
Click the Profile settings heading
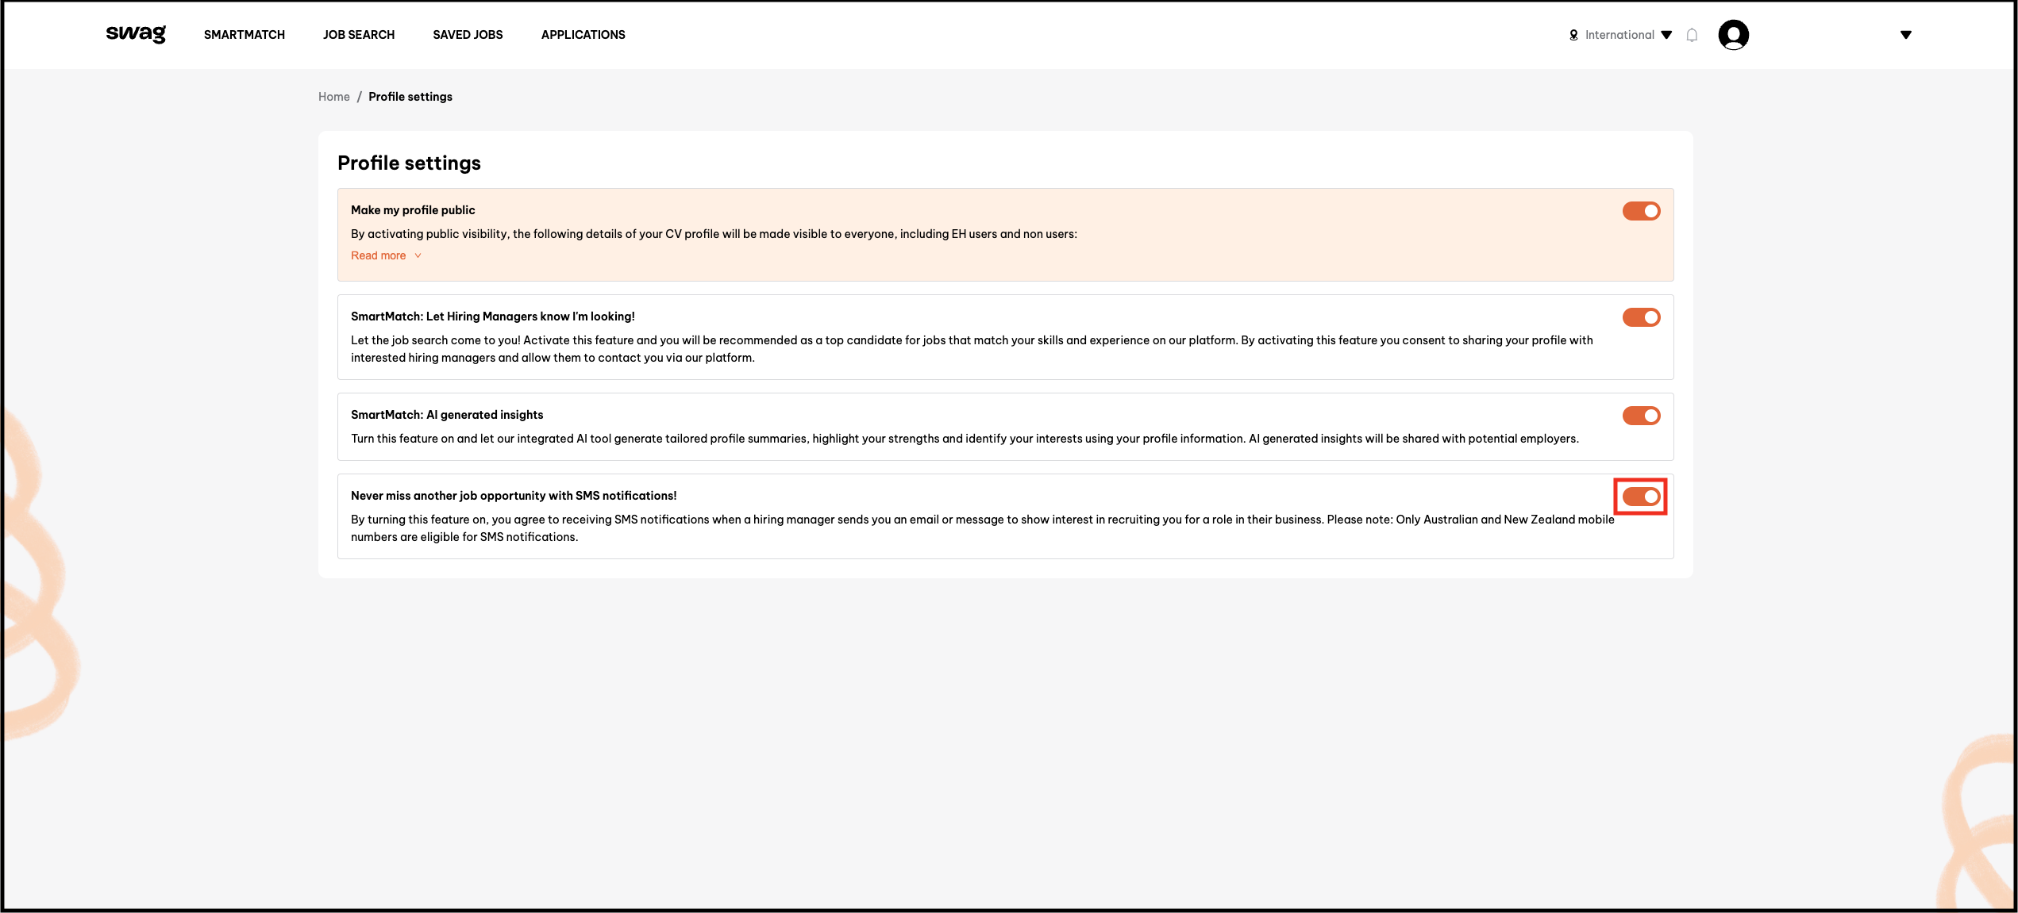click(409, 163)
